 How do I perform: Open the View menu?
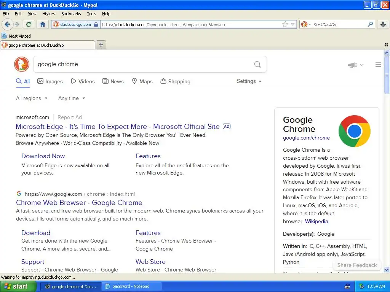(x=32, y=14)
